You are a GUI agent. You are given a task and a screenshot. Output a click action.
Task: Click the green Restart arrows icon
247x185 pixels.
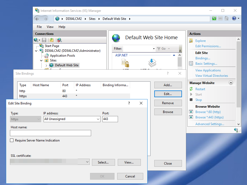click(x=191, y=89)
